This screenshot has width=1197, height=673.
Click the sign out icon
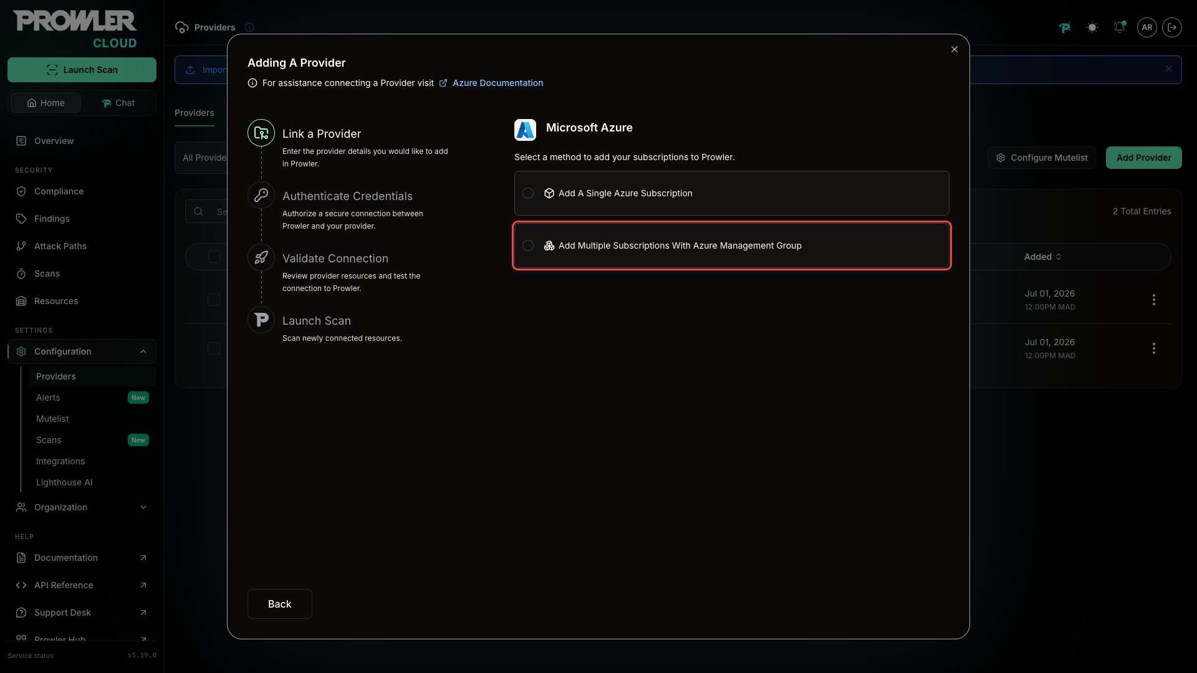(x=1172, y=27)
